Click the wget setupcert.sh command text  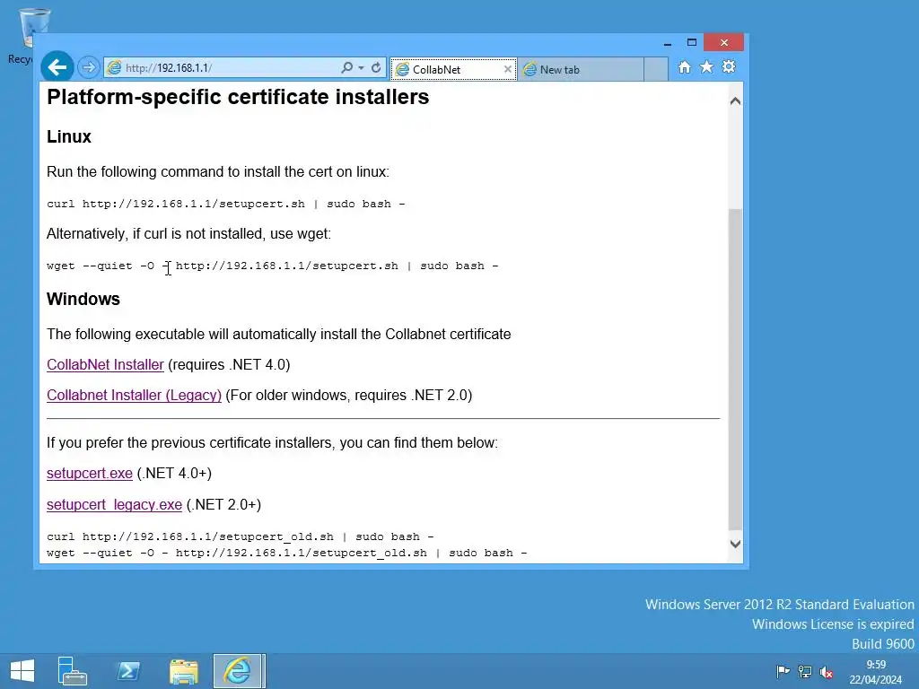coord(273,266)
